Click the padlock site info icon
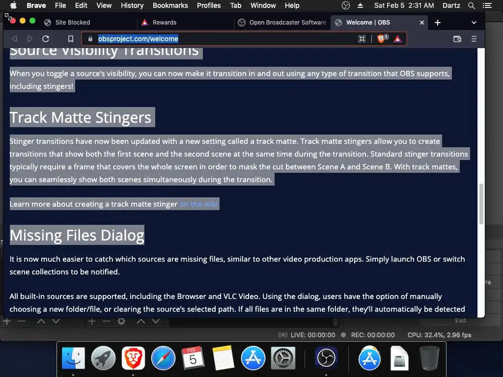 pos(90,39)
